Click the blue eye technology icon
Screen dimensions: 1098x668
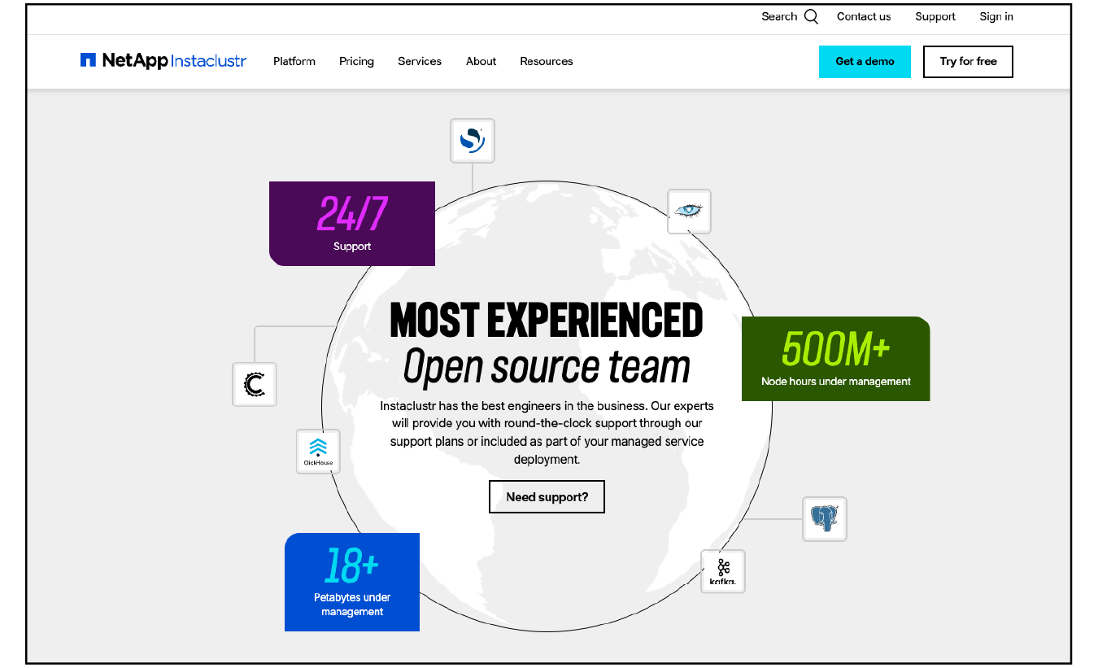(x=689, y=211)
